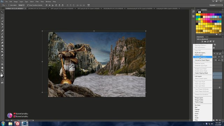Viewport: 224px width, 126px height.
Task: Open the Window menu
Action: click(48, 1)
